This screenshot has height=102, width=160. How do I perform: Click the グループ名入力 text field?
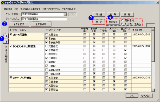click(44, 19)
